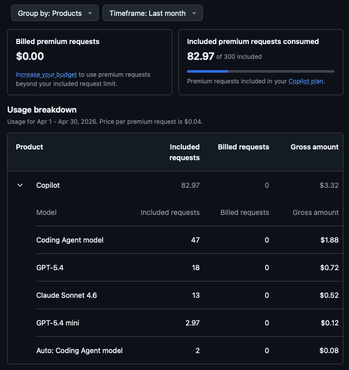The image size is (349, 370).
Task: Click the Model sub-column header
Action: tap(46, 212)
